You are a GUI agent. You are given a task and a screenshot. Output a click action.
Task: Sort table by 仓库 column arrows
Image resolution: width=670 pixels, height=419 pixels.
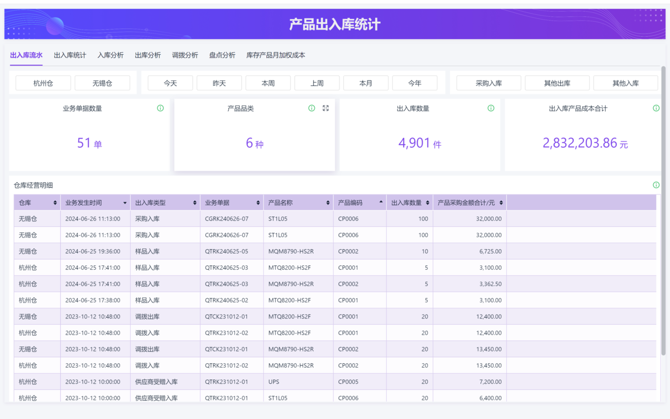(x=55, y=203)
